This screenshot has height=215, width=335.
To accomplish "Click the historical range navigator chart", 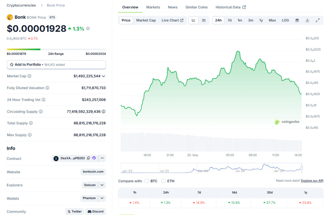I will point(211,168).
